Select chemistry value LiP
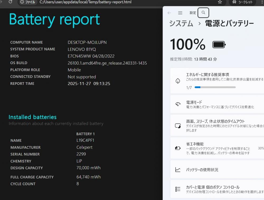 point(79,161)
